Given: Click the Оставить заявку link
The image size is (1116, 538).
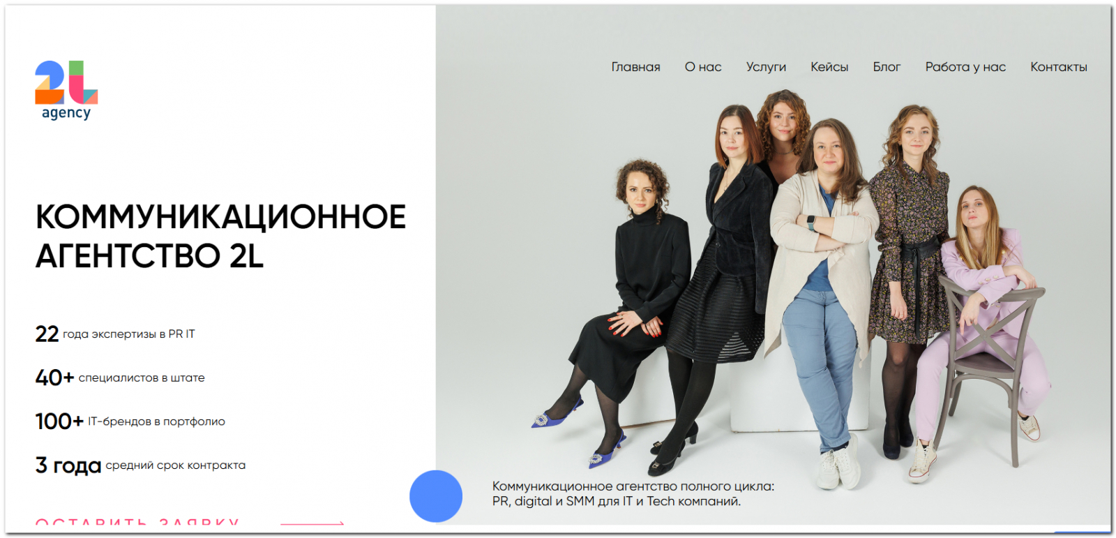Looking at the screenshot, I should (137, 522).
